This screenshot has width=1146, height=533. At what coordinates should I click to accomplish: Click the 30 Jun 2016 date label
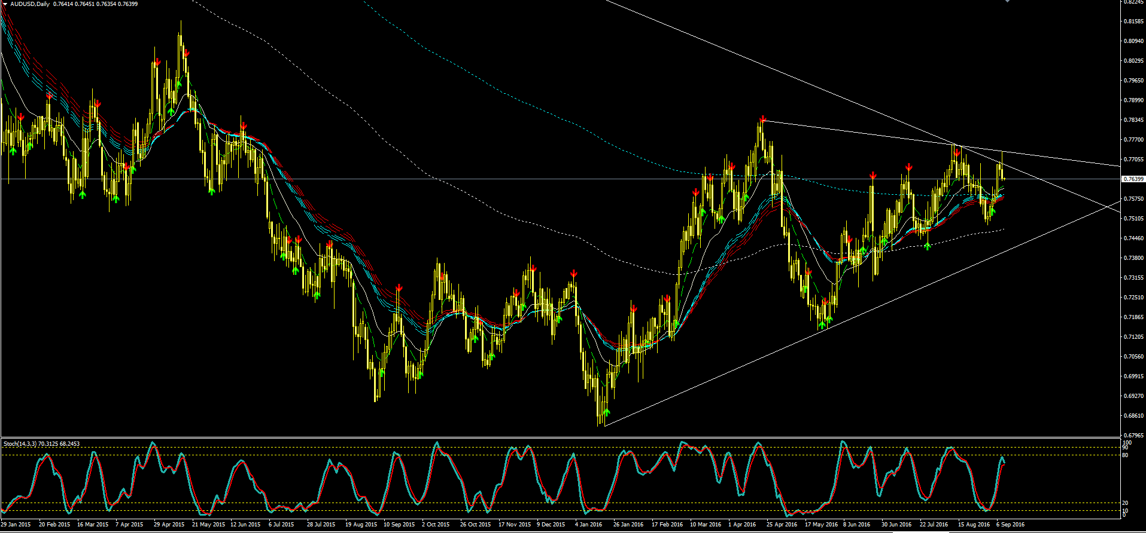click(897, 525)
